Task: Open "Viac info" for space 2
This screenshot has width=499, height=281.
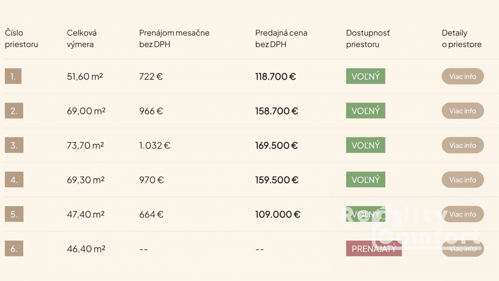Action: pos(462,111)
